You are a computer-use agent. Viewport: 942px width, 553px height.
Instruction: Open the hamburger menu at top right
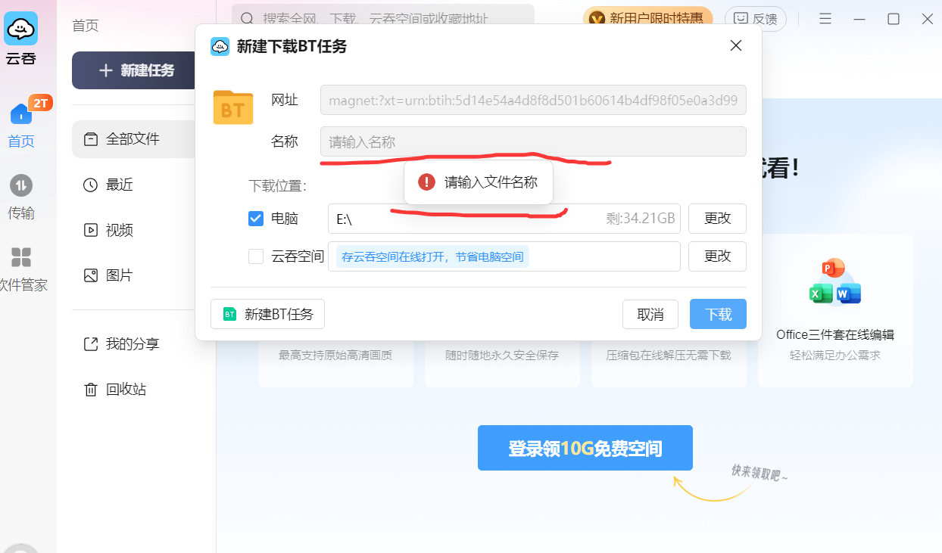tap(825, 18)
